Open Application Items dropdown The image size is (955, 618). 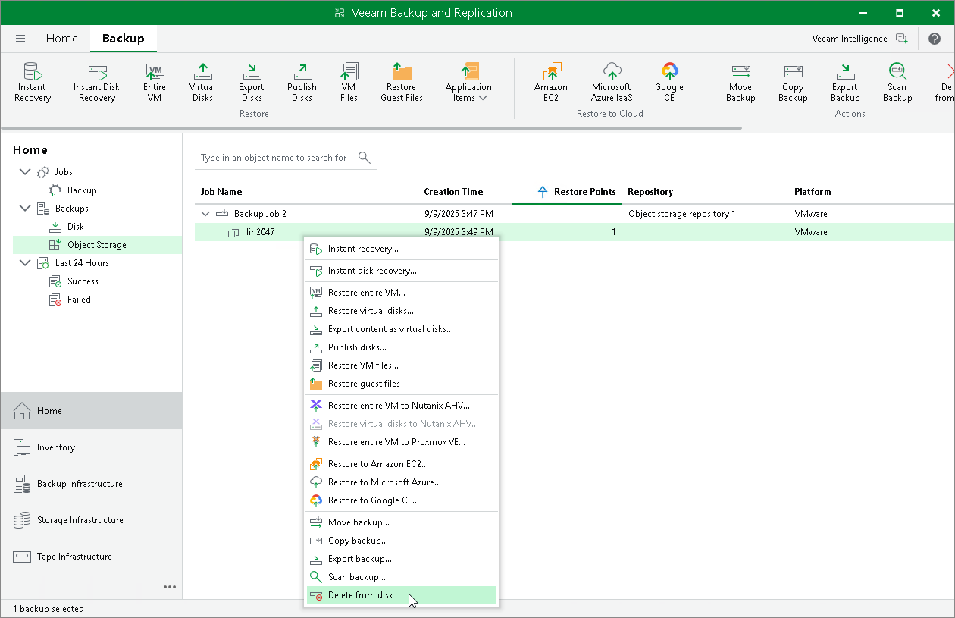coord(468,82)
